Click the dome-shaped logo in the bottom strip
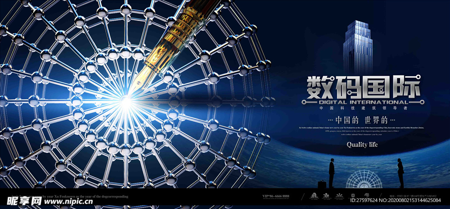This screenshot has height=209, width=450. click(x=339, y=195)
